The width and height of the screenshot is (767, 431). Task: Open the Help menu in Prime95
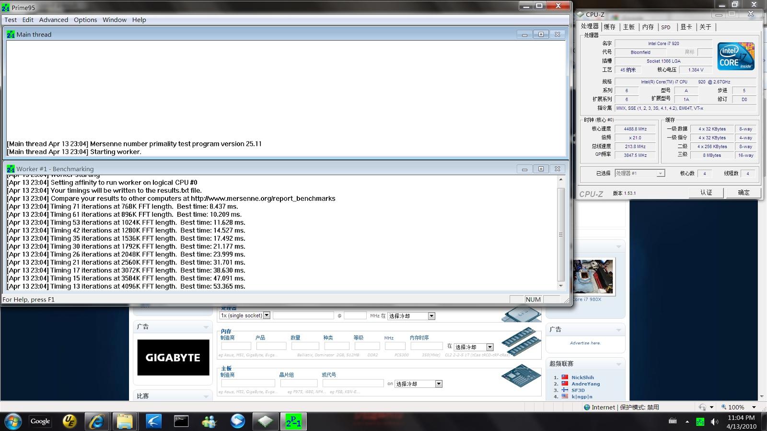(x=139, y=20)
